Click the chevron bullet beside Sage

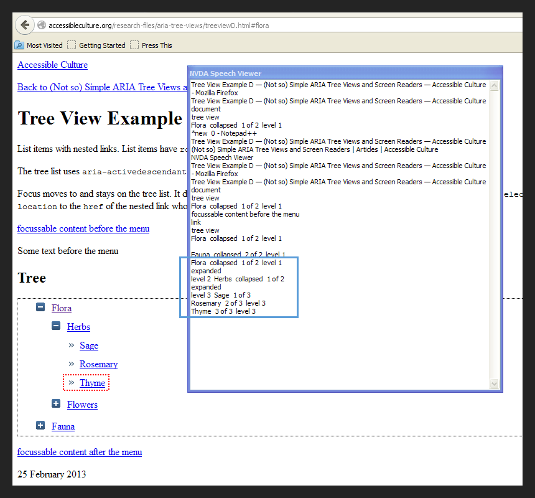(x=72, y=345)
